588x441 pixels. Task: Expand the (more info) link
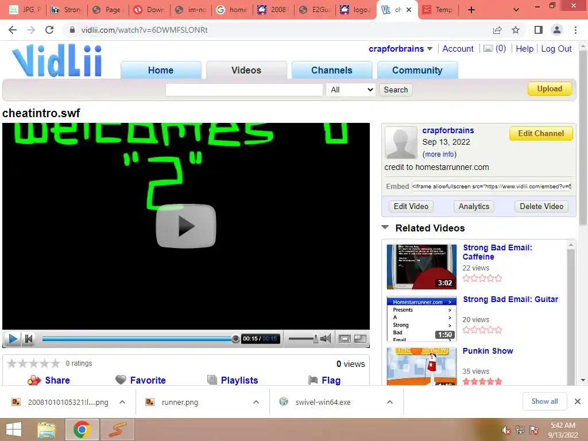tap(439, 154)
